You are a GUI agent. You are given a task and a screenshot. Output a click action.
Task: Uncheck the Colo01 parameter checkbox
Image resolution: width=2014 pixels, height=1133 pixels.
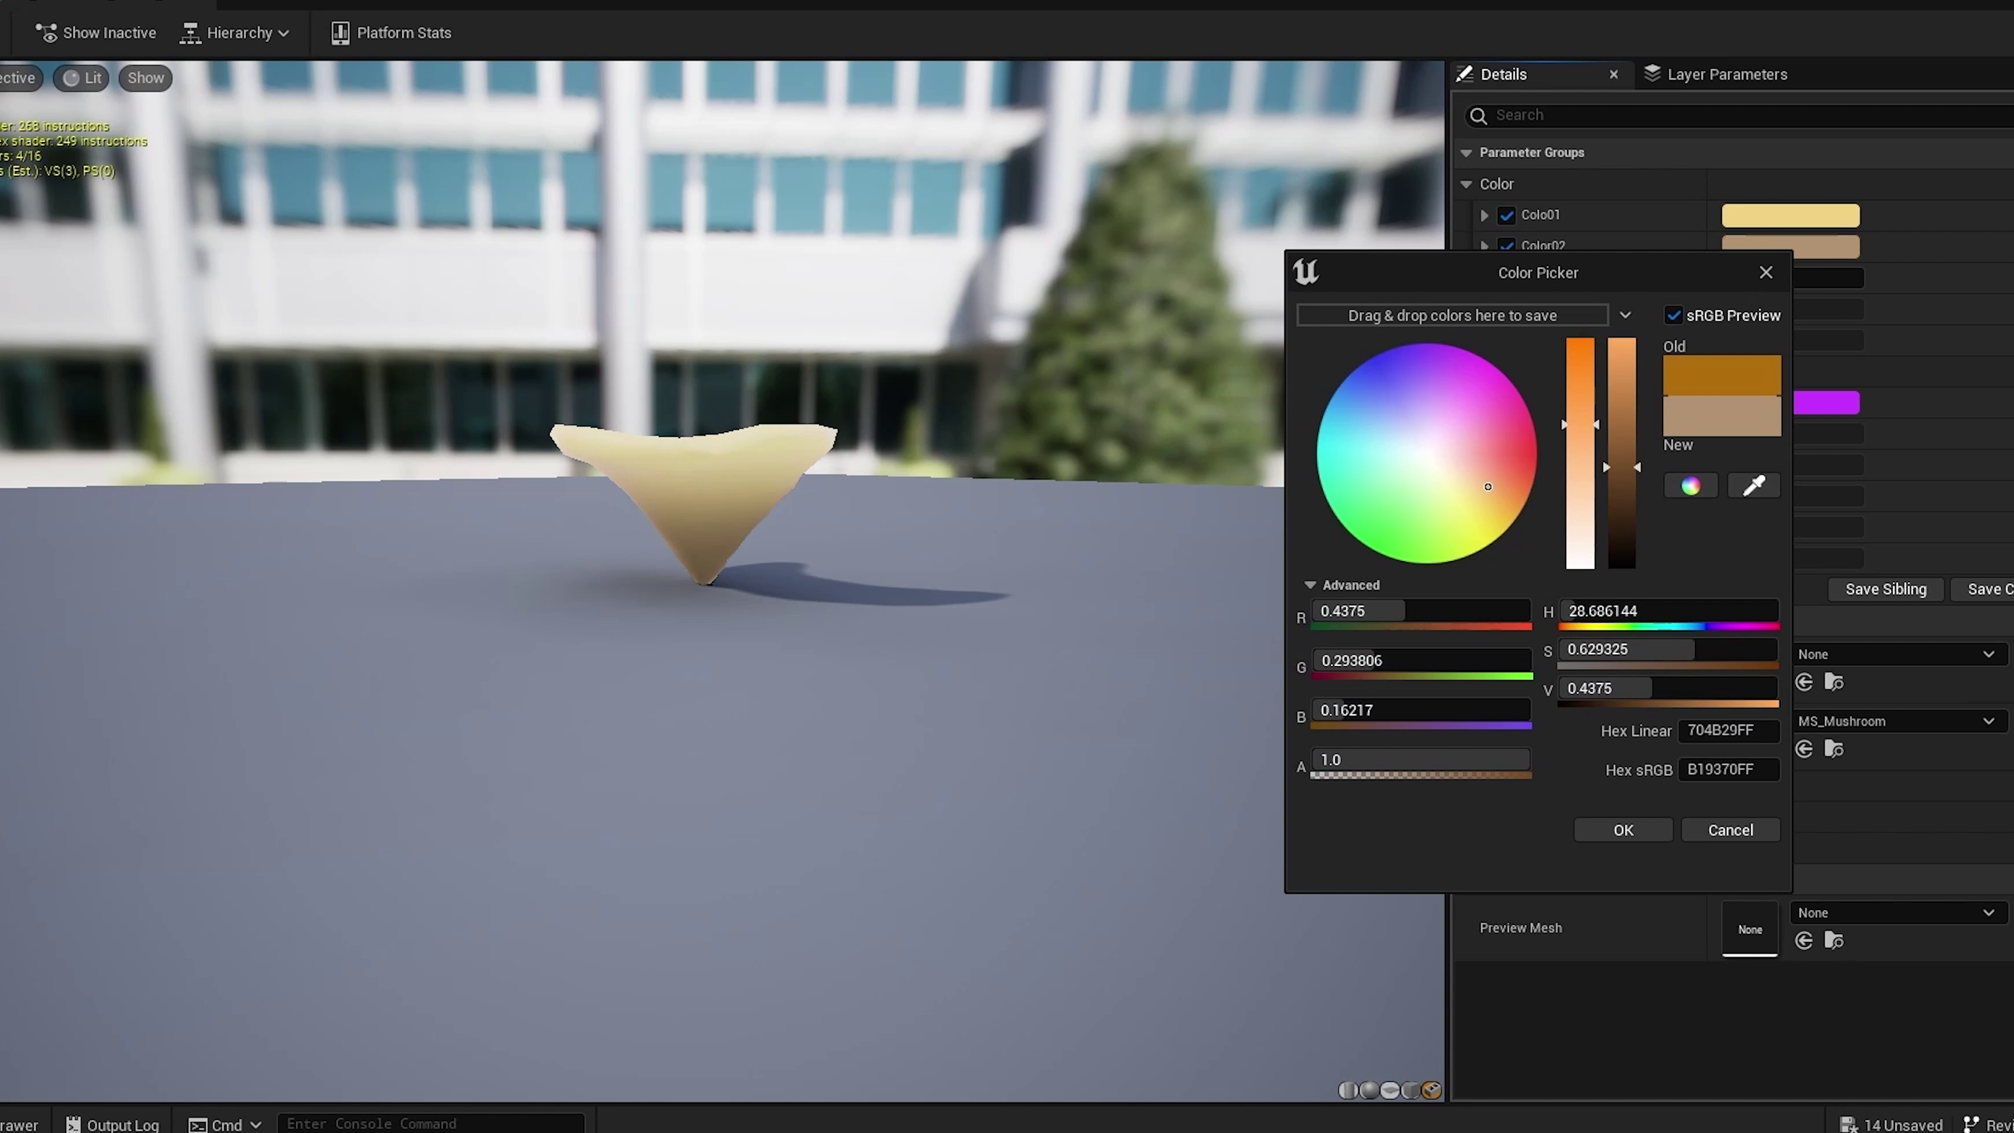pyautogui.click(x=1507, y=215)
